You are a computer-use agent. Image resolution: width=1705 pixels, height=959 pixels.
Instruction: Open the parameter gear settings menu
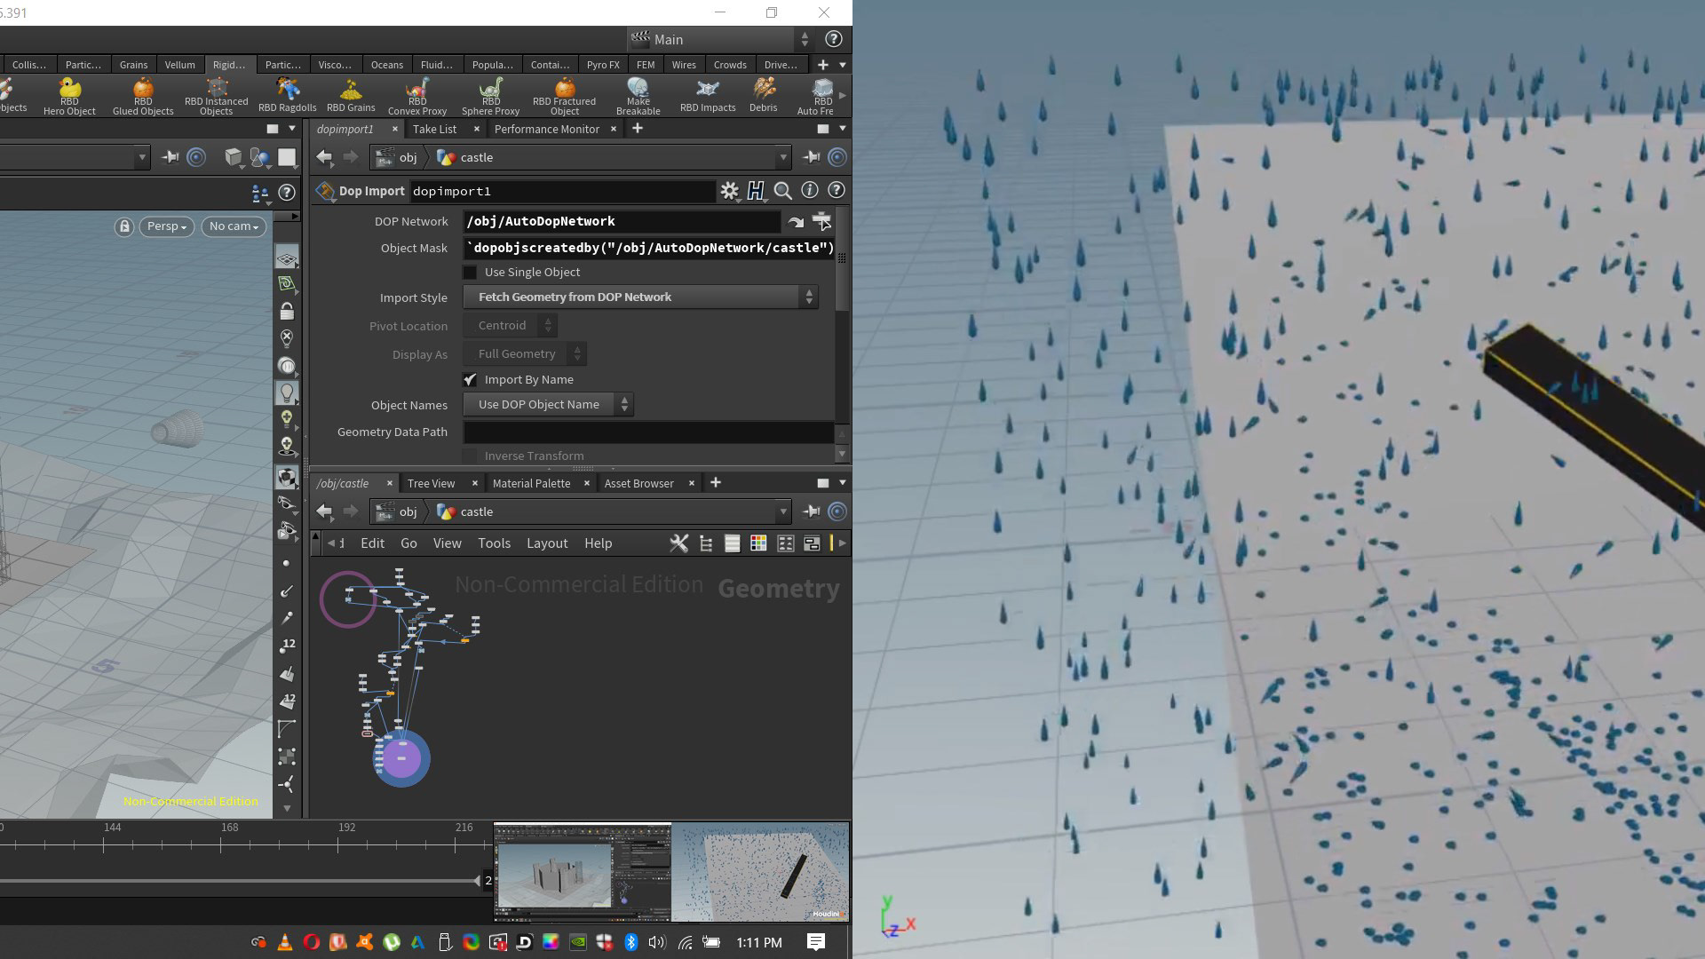coord(729,191)
